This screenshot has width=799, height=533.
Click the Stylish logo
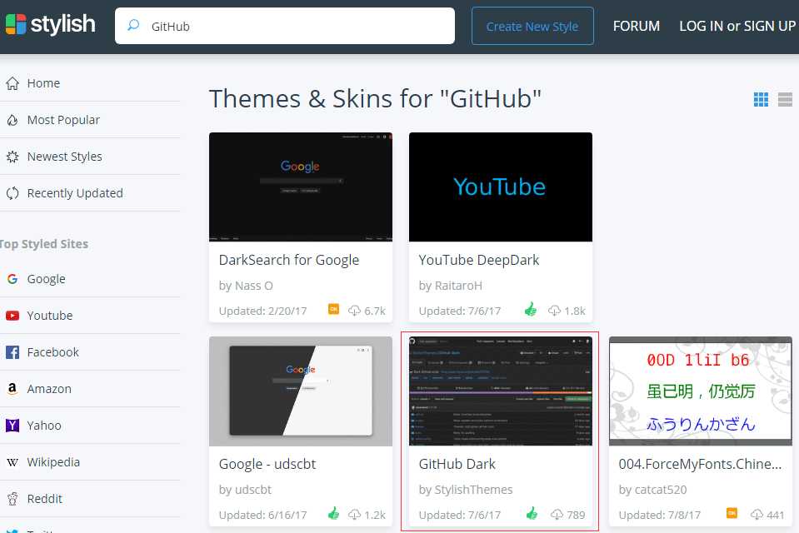50,24
